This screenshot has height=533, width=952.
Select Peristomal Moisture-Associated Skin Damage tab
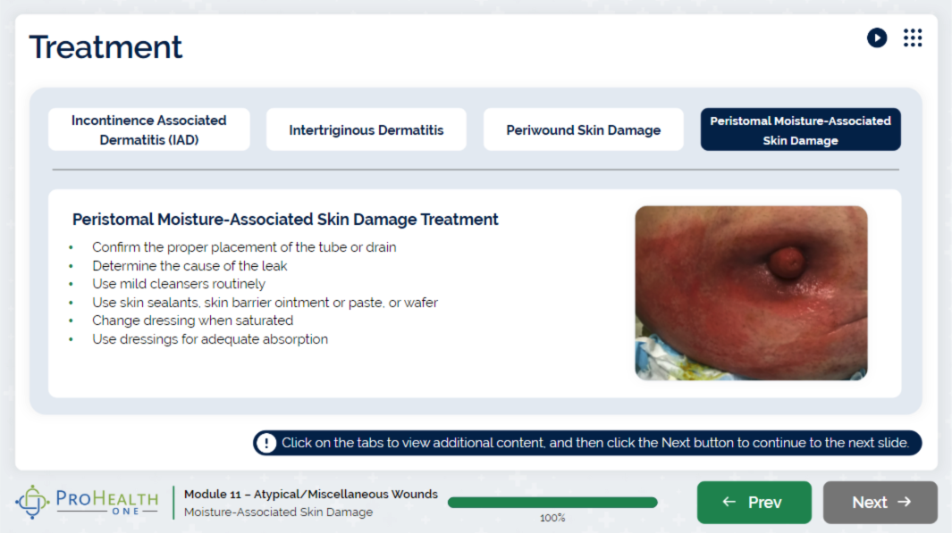pos(800,129)
